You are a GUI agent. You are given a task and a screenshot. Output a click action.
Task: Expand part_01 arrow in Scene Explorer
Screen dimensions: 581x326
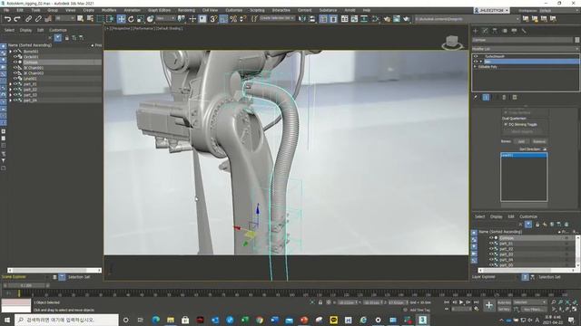pos(10,84)
